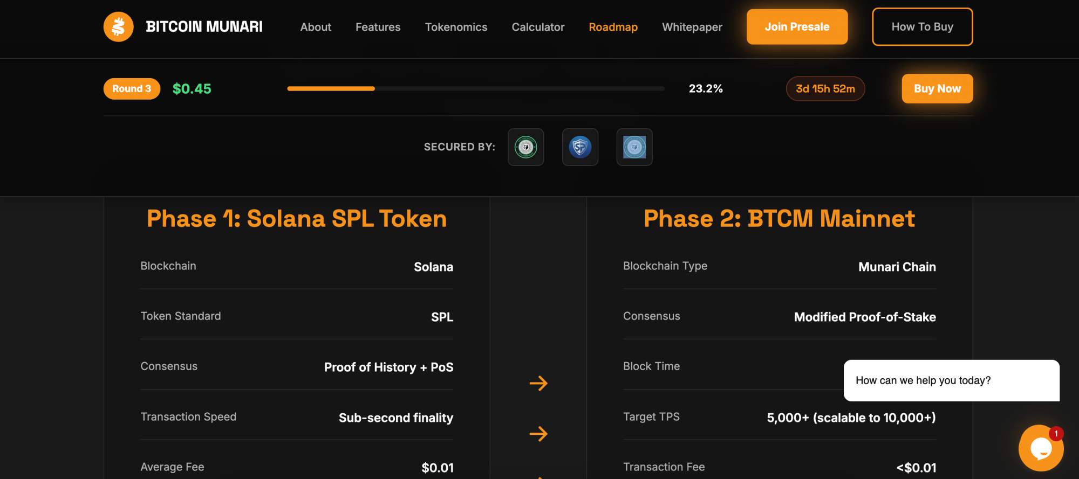Image resolution: width=1079 pixels, height=479 pixels.
Task: Click the first green security audit badge
Action: click(x=525, y=147)
